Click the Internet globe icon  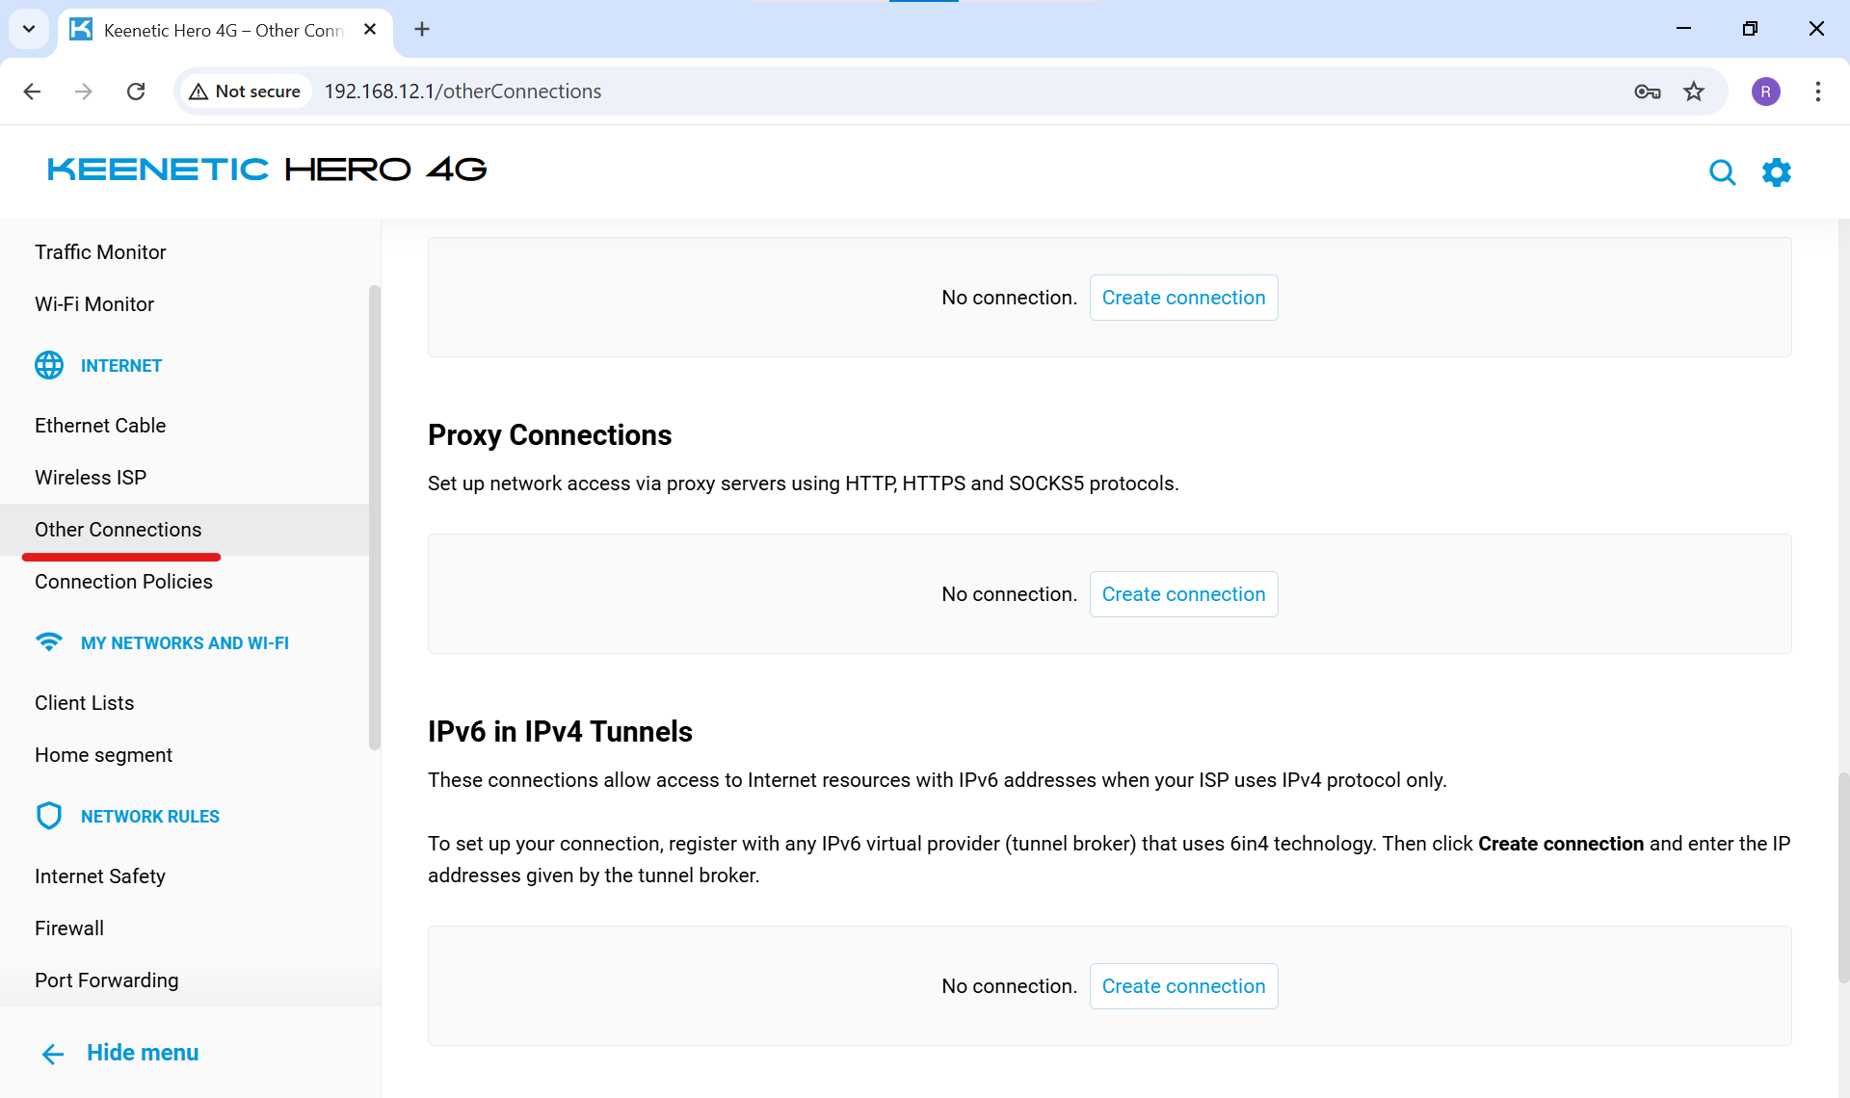point(49,365)
